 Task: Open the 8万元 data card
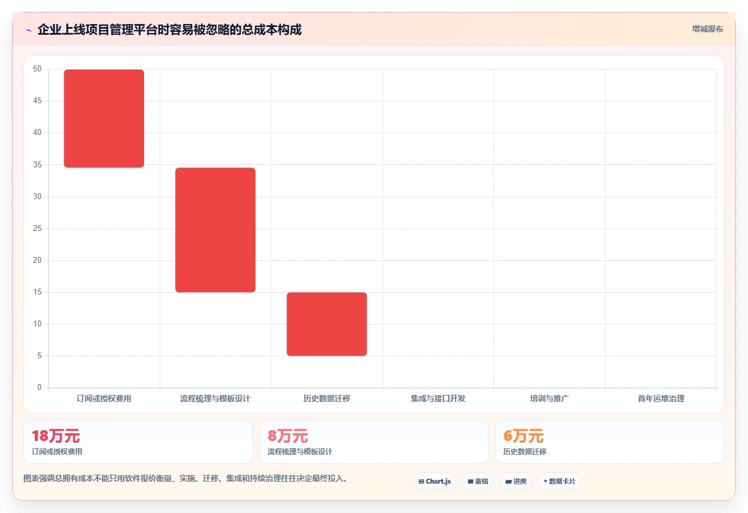(x=374, y=442)
